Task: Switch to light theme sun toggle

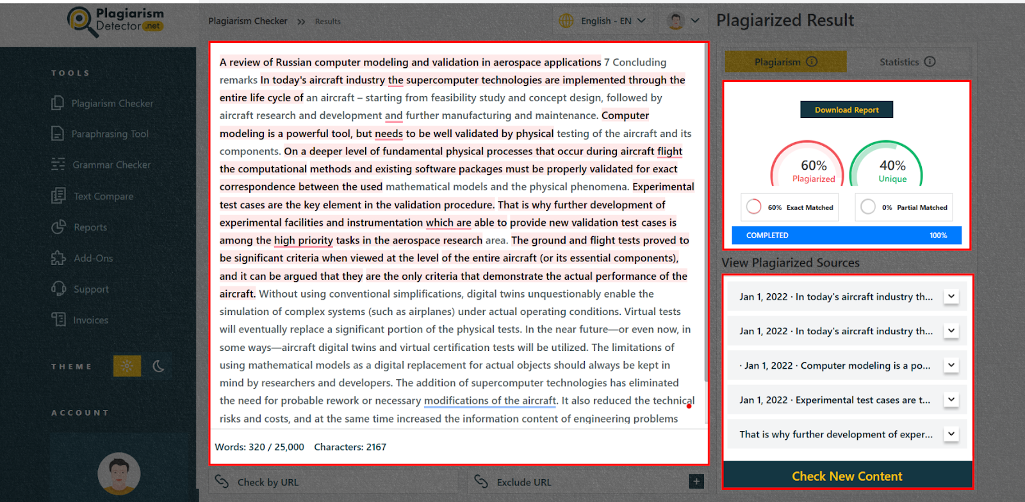Action: 127,366
